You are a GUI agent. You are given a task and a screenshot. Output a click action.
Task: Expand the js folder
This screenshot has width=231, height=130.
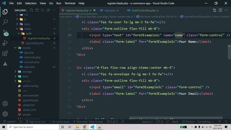tap(17, 19)
